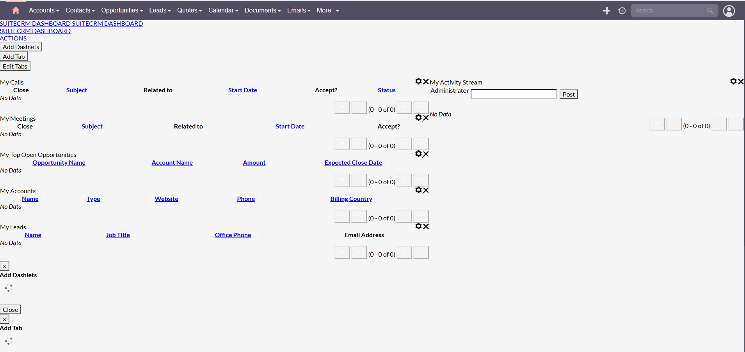Viewport: 745px width, 352px height.
Task: Open My Accounts dashlet gear settings
Action: tap(419, 190)
